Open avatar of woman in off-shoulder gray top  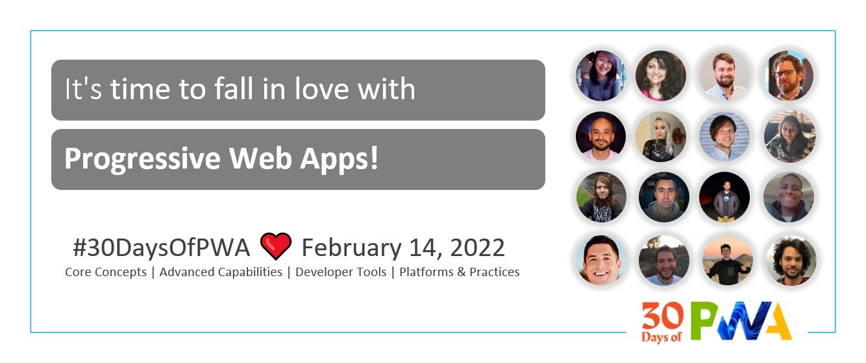click(x=600, y=76)
